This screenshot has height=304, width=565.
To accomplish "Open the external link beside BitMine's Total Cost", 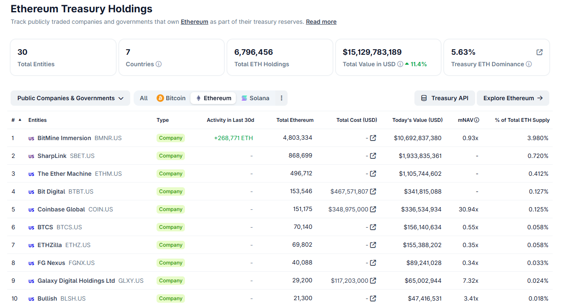I will [372, 138].
